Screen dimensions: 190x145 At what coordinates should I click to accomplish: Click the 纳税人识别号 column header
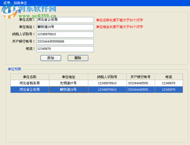click(x=107, y=77)
